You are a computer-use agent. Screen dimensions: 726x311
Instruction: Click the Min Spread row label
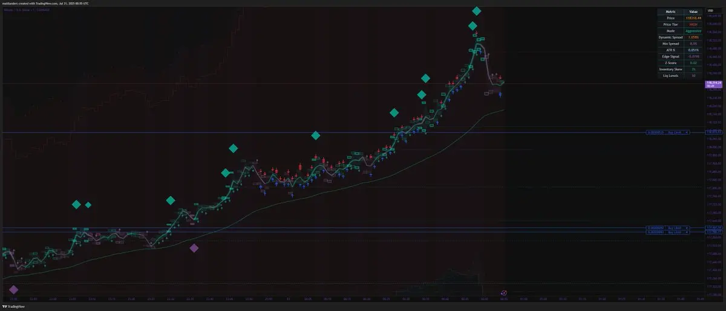670,44
